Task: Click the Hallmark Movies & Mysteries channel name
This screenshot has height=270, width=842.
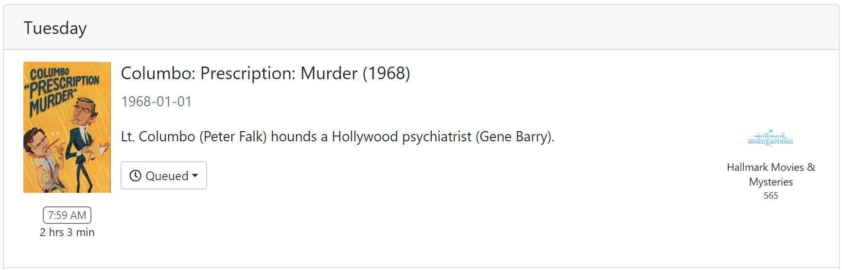Action: coord(771,174)
